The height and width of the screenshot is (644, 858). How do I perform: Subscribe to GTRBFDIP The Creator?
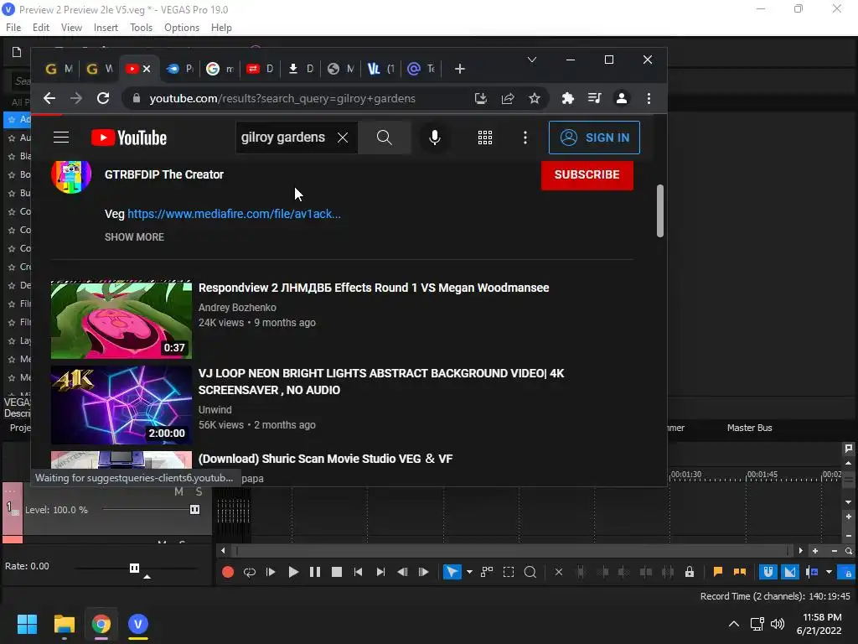click(x=587, y=174)
